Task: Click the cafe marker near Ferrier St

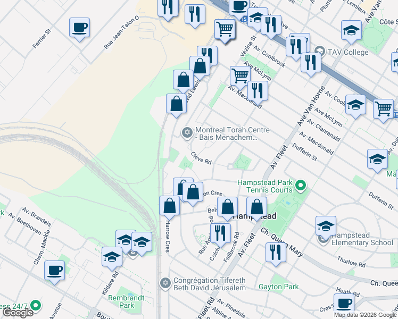Action: 79,29
